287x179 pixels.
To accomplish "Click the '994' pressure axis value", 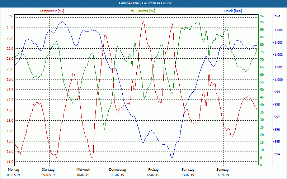I will (277, 154).
